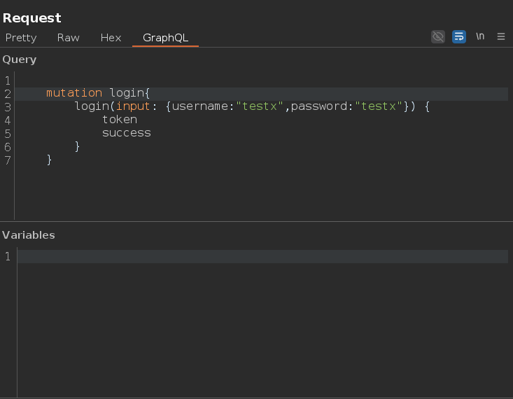Toggle the blue word wrap icon
Screen dimensions: 513x399
(458, 36)
